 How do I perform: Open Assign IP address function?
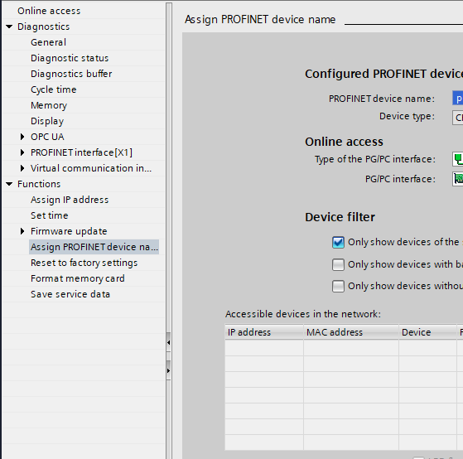tap(70, 200)
